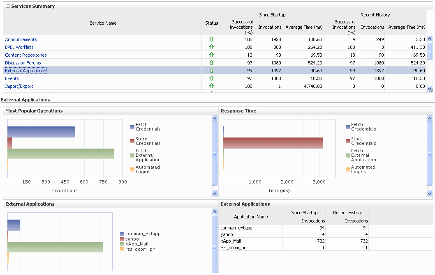
Task: Click the Discussion Forums status arrow icon
Action: tap(211, 62)
